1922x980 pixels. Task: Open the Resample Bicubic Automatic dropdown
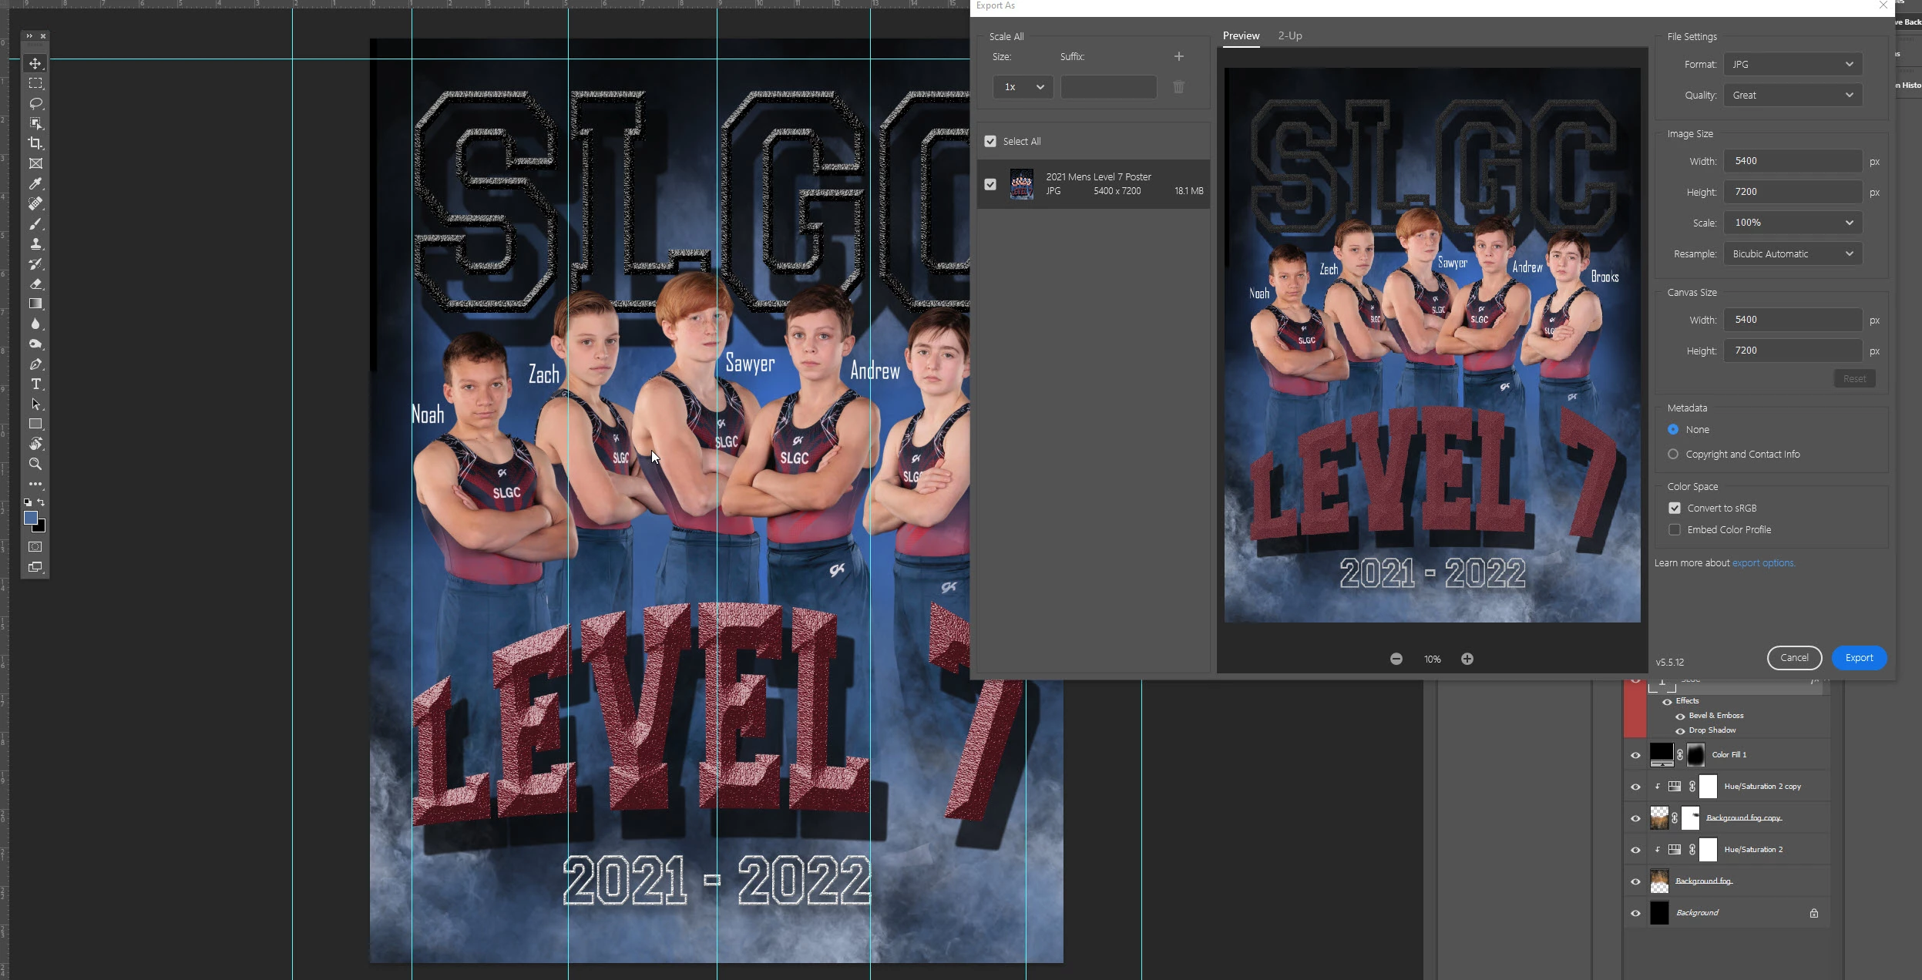coord(1793,253)
